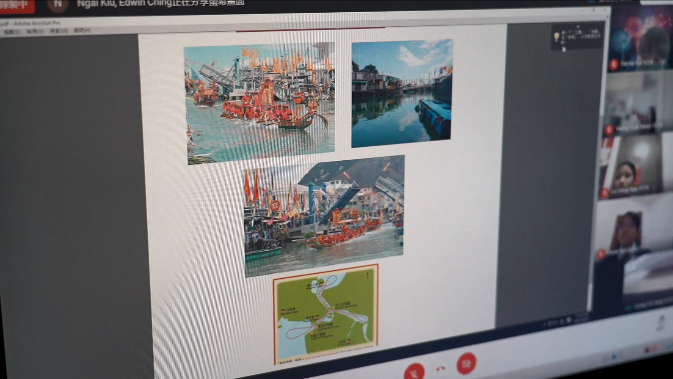Image resolution: width=673 pixels, height=379 pixels.
Task: Open the Acrobat help menu ending (H)
Action: 82,30
